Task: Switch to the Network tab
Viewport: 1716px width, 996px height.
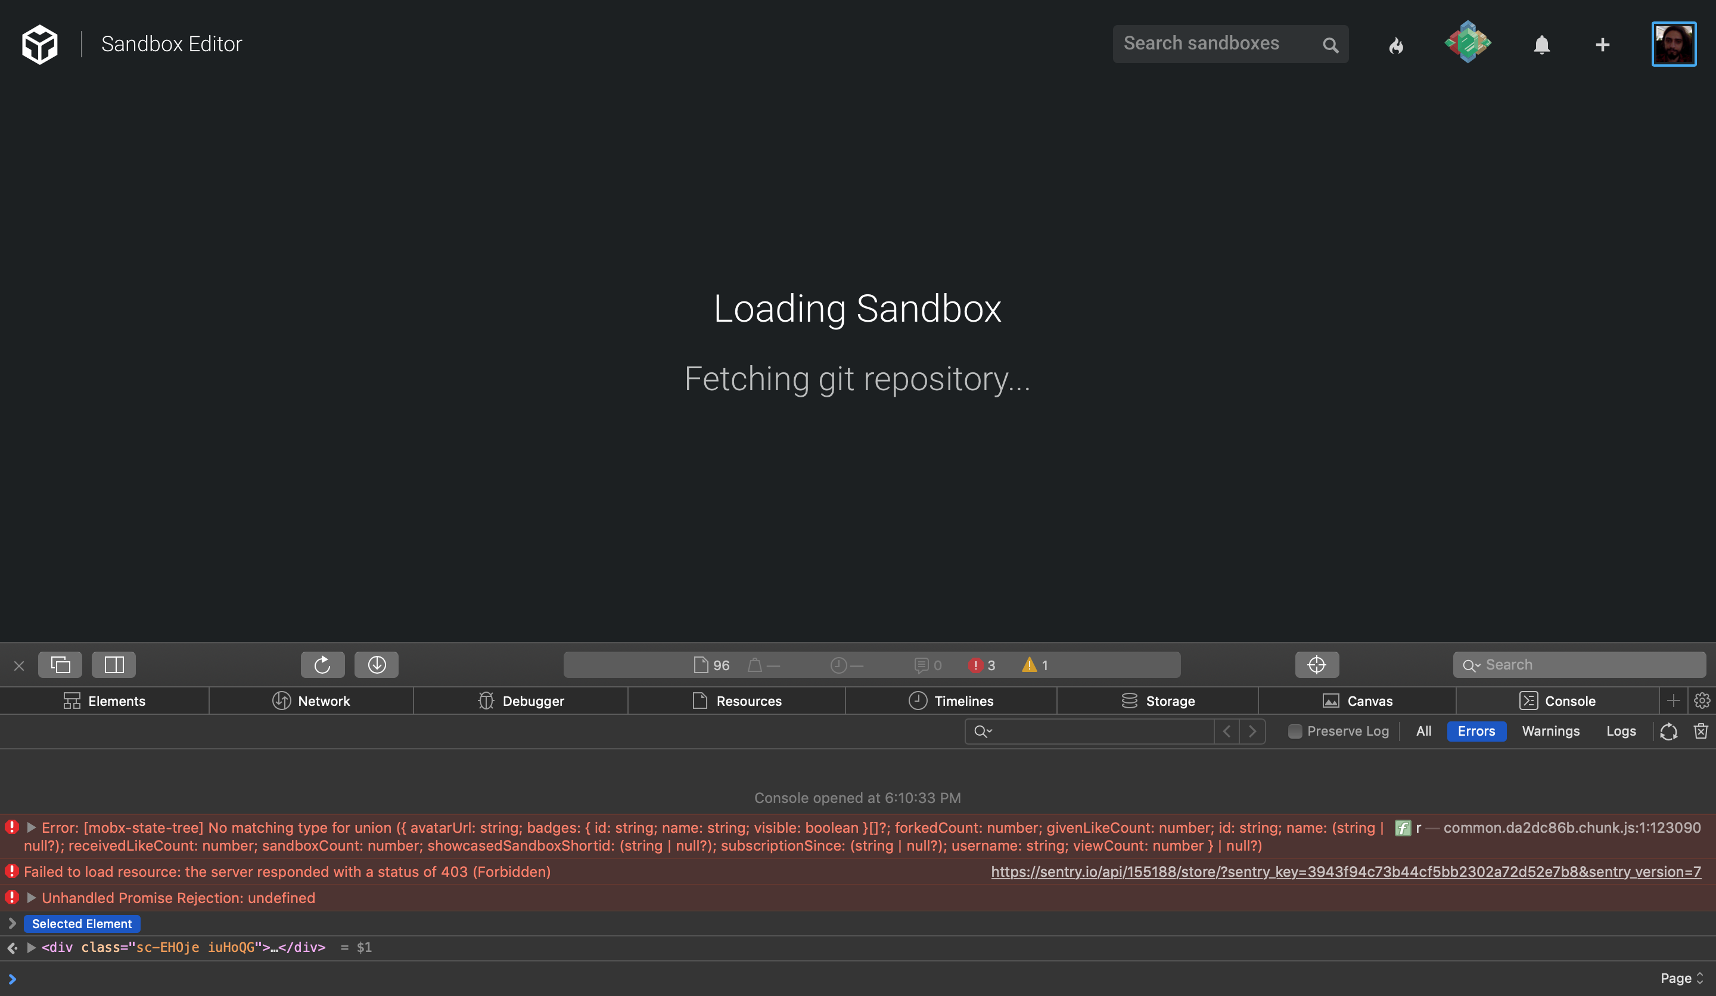Action: click(311, 701)
